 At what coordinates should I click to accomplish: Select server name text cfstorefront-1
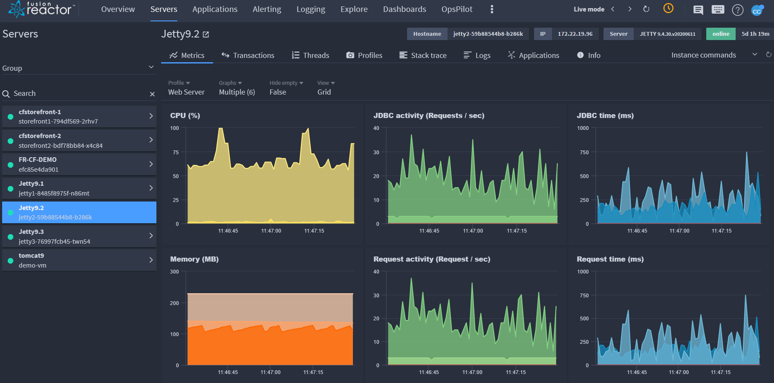(40, 112)
